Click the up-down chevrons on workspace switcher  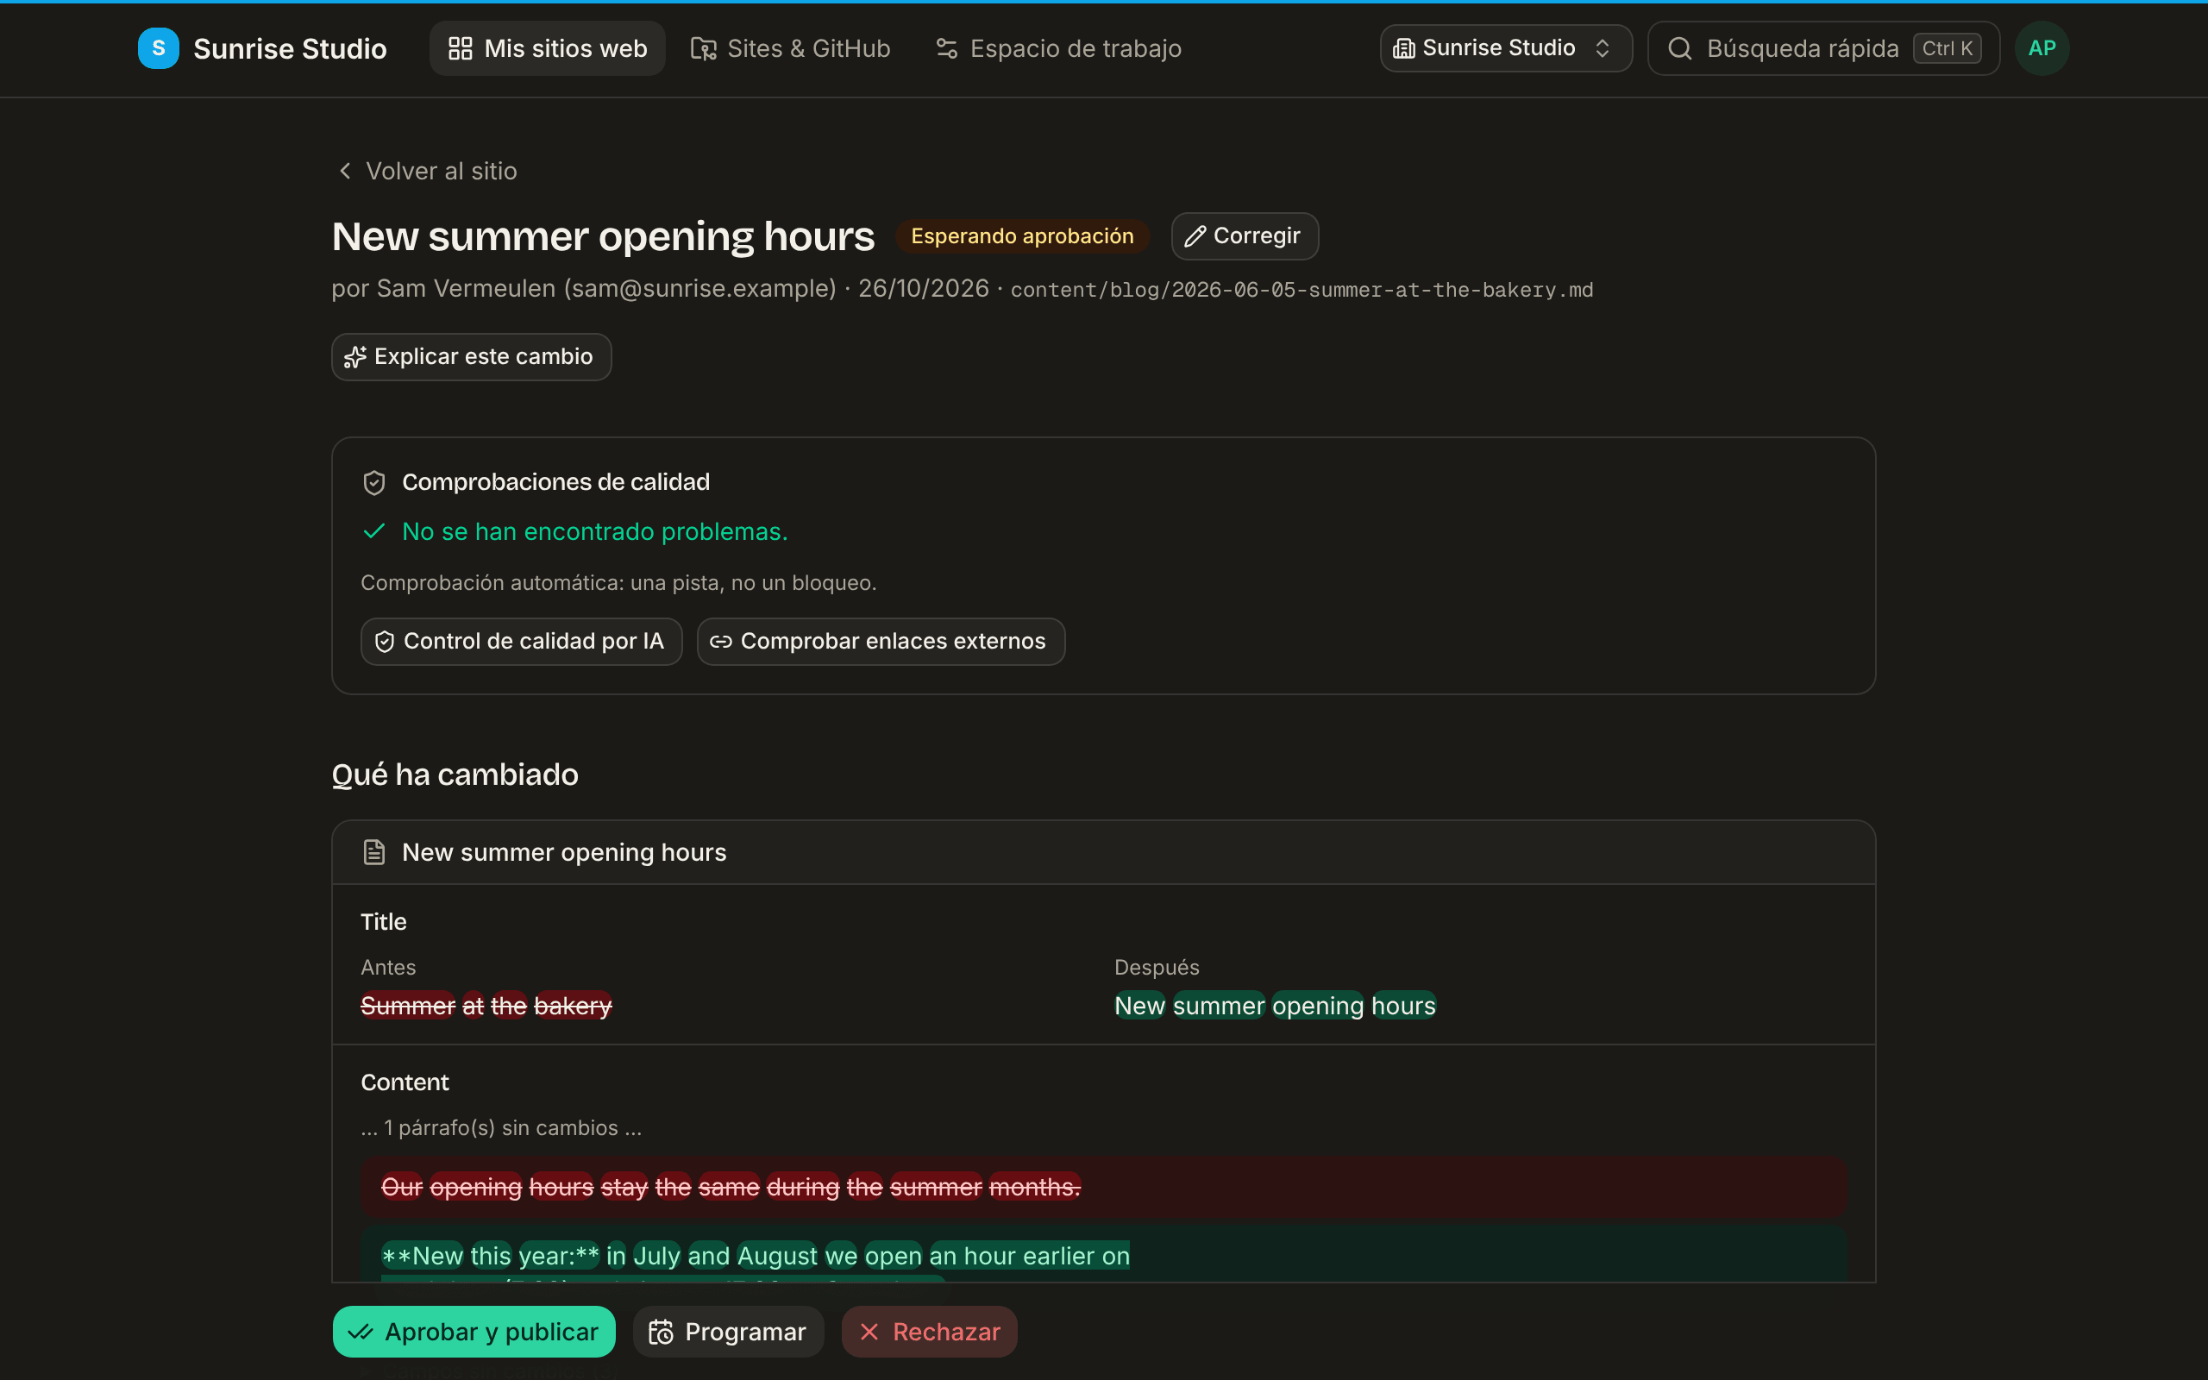pos(1603,48)
